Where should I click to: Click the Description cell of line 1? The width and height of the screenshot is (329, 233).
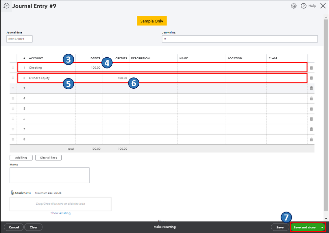click(153, 68)
